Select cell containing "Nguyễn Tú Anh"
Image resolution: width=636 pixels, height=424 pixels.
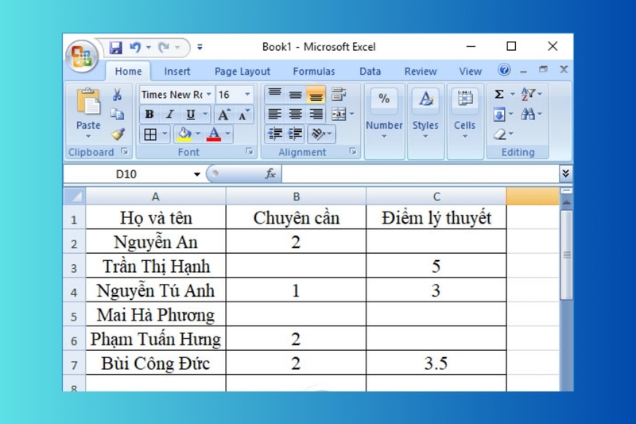tap(156, 290)
